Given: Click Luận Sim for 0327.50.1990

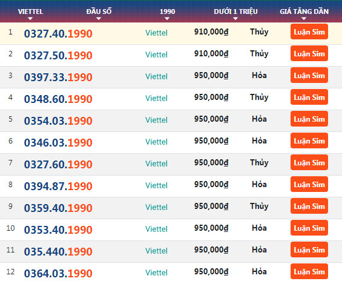Looking at the screenshot, I should click(309, 53).
